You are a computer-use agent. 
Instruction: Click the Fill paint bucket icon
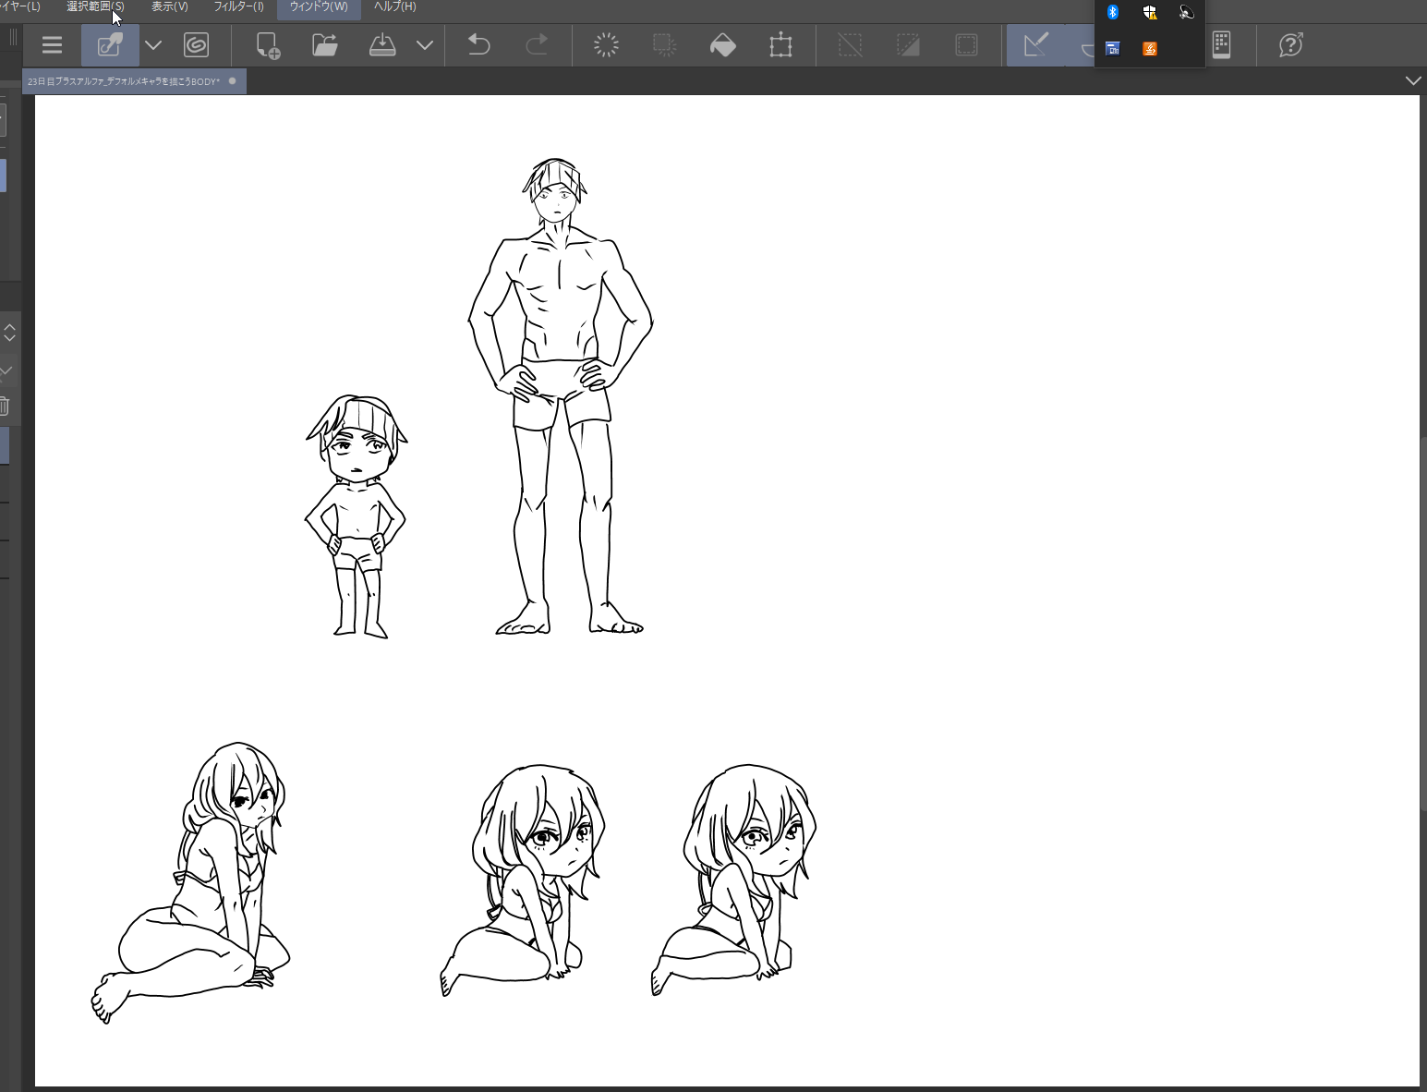pyautogui.click(x=722, y=45)
